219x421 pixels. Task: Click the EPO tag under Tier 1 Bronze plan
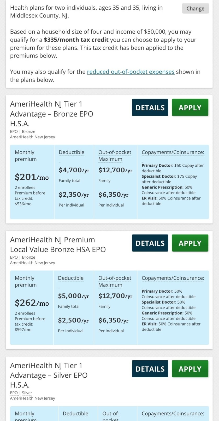tap(14, 132)
